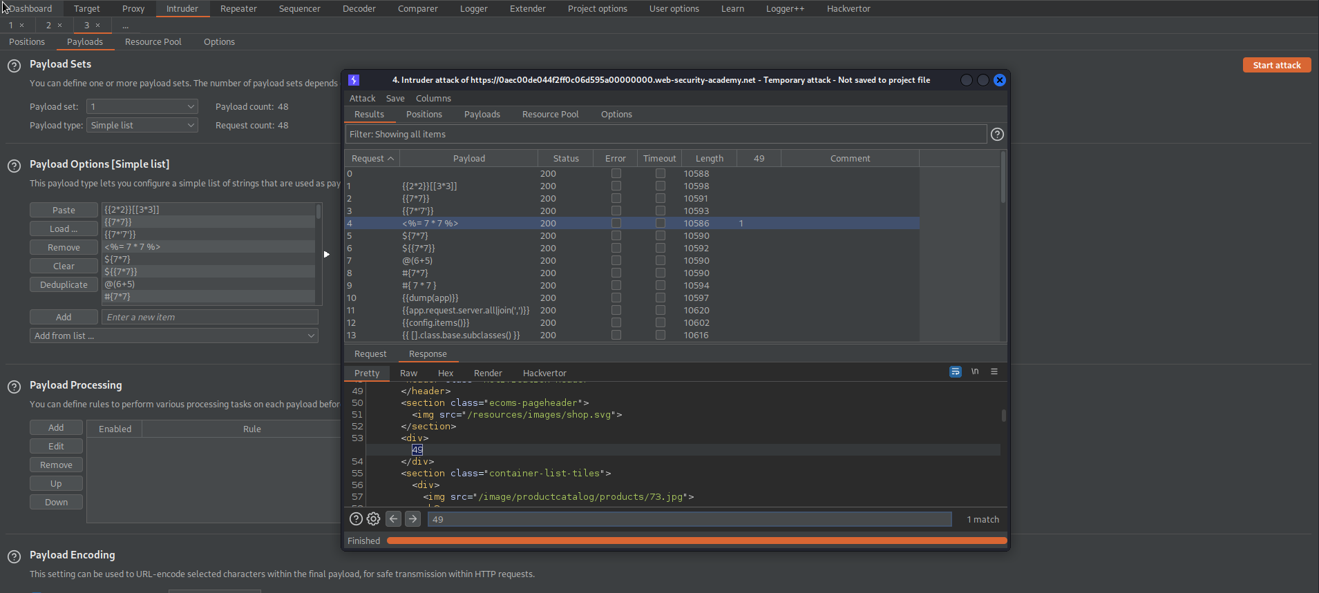Toggle Timeout checkbox for request 12
Screen dimensions: 1319x593
tap(661, 323)
